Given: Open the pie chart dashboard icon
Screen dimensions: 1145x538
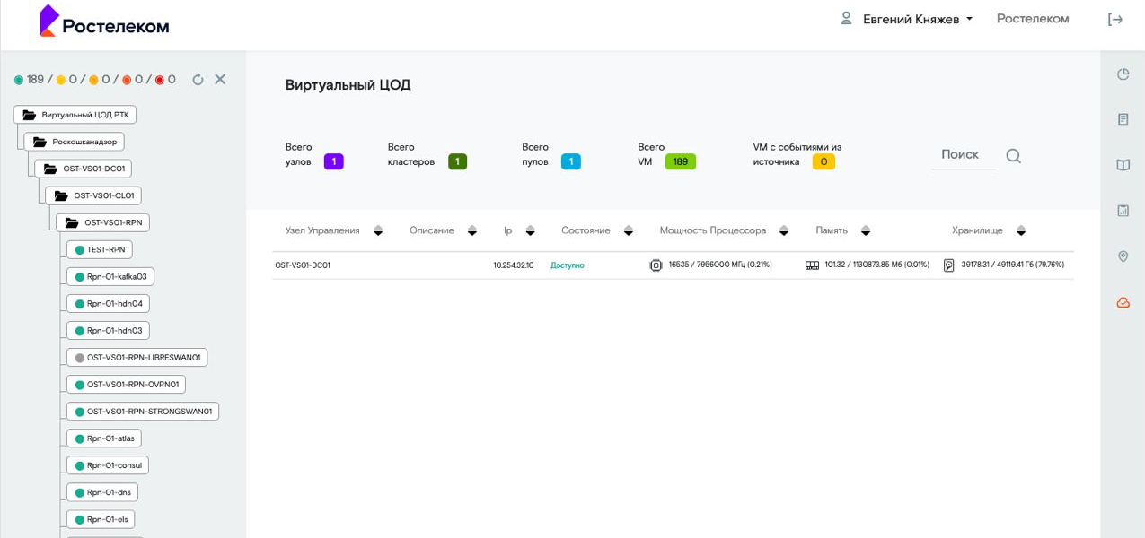Looking at the screenshot, I should [1123, 74].
